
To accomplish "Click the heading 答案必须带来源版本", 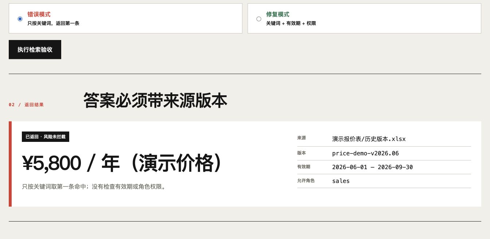I will pos(155,100).
